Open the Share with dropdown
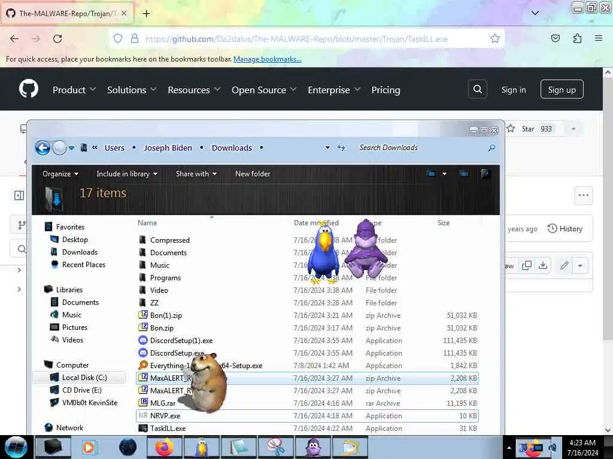 click(196, 174)
